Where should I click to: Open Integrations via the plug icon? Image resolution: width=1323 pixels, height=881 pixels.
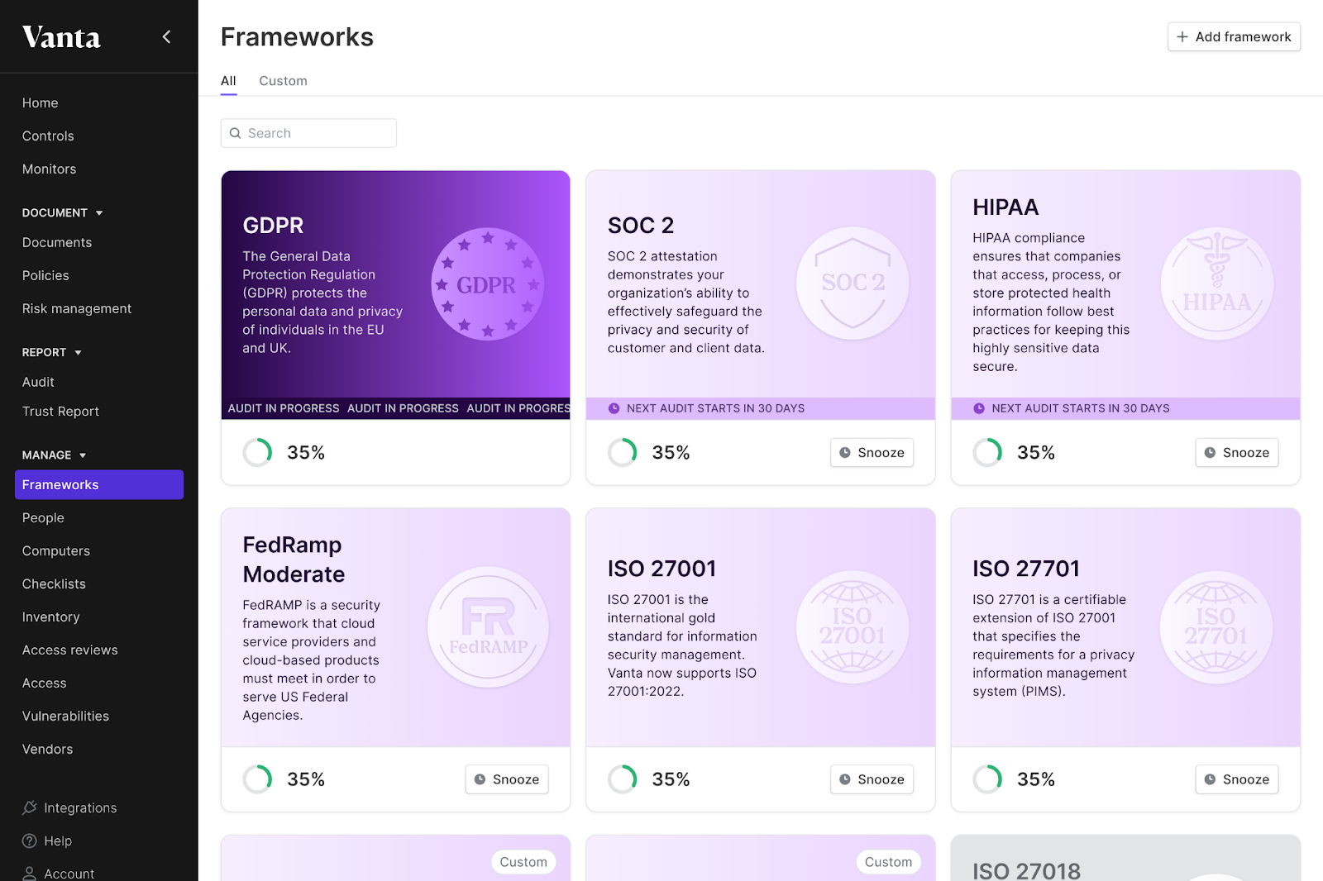(30, 807)
